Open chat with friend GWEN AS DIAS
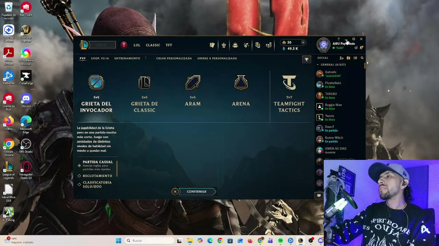This screenshot has width=439, height=246. coord(340,150)
